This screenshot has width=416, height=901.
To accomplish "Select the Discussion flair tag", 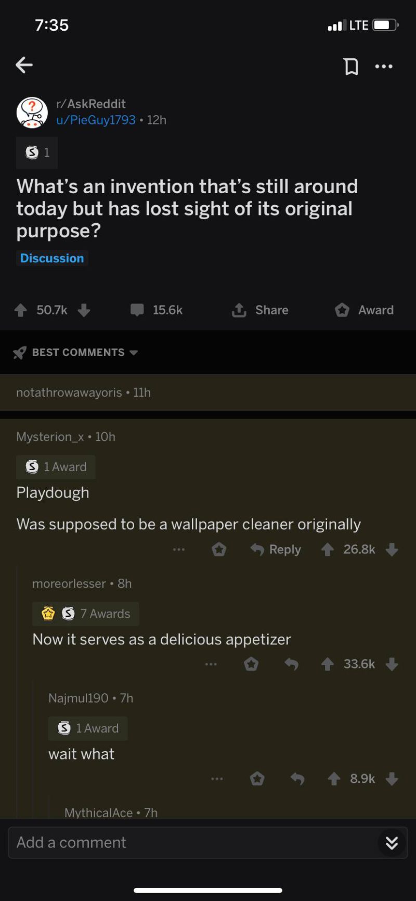I will tap(52, 258).
